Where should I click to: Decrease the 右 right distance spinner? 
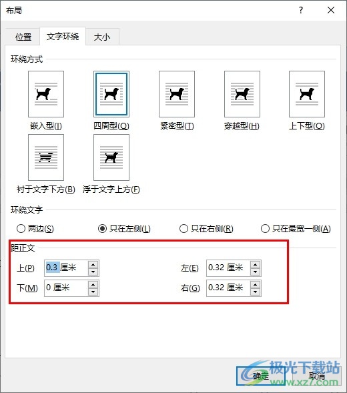coord(255,292)
